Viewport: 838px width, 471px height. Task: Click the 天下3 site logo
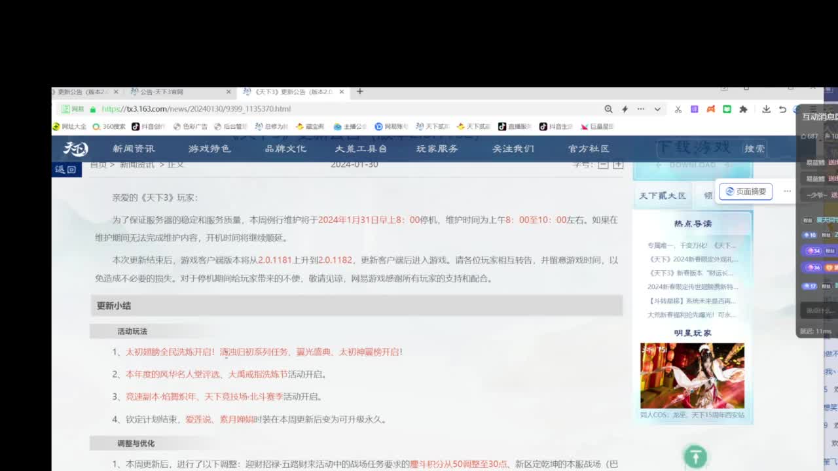coord(75,149)
